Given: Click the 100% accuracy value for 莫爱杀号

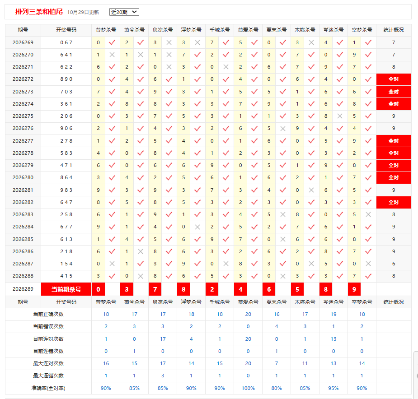Looking at the screenshot, I should [x=248, y=388].
